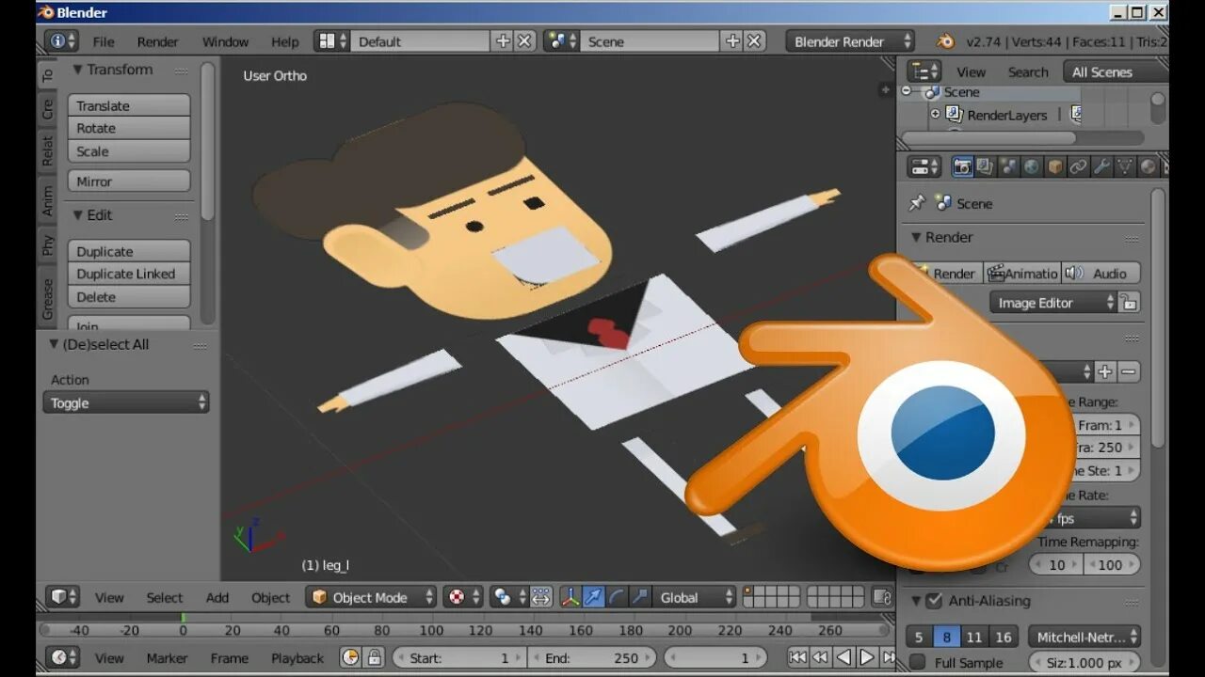1205x677 pixels.
Task: Enable the Anti-Aliasing checkbox
Action: pyautogui.click(x=934, y=601)
